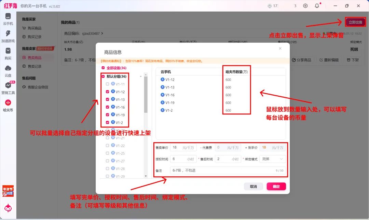Open the 云手机 sidebar icon

coord(8,19)
